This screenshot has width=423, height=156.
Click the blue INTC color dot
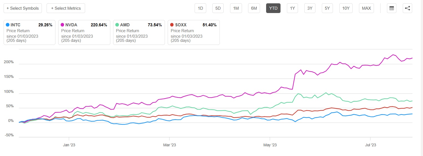coord(8,25)
